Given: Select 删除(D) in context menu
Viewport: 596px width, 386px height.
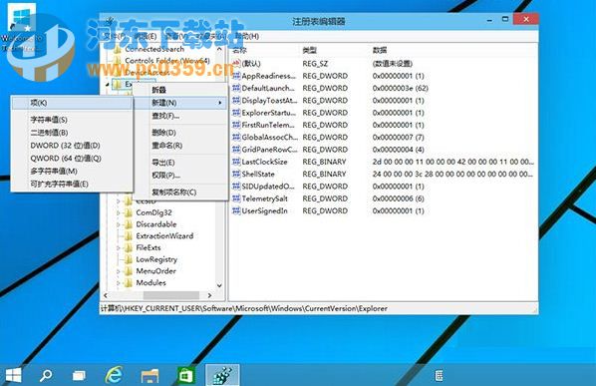Looking at the screenshot, I should coord(181,133).
